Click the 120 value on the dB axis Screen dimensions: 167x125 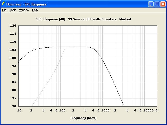pos(13,26)
